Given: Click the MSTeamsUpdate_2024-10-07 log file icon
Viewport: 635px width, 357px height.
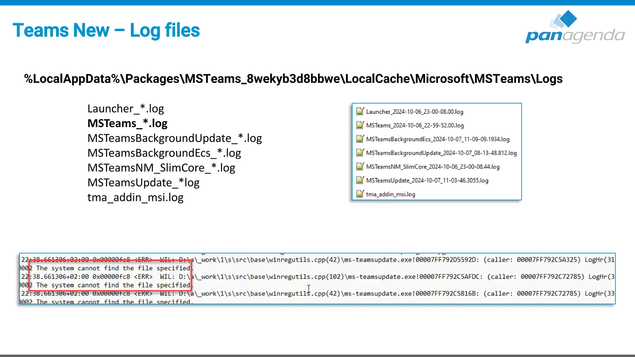Looking at the screenshot, I should [360, 180].
